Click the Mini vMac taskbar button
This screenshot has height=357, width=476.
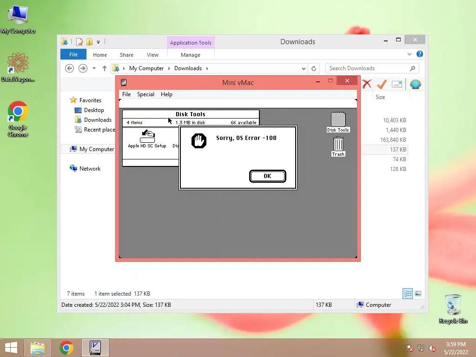pos(95,348)
